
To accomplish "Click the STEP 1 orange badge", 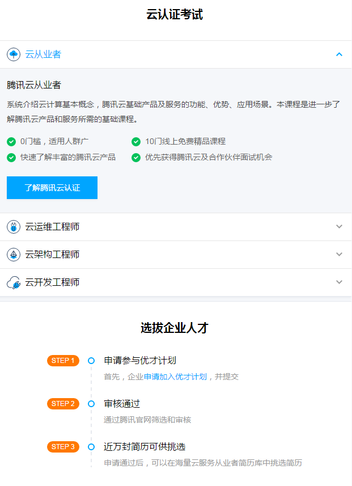I will click(63, 361).
